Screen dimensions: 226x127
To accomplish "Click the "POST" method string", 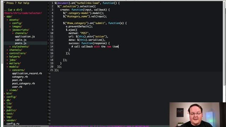I will [x=84, y=33].
